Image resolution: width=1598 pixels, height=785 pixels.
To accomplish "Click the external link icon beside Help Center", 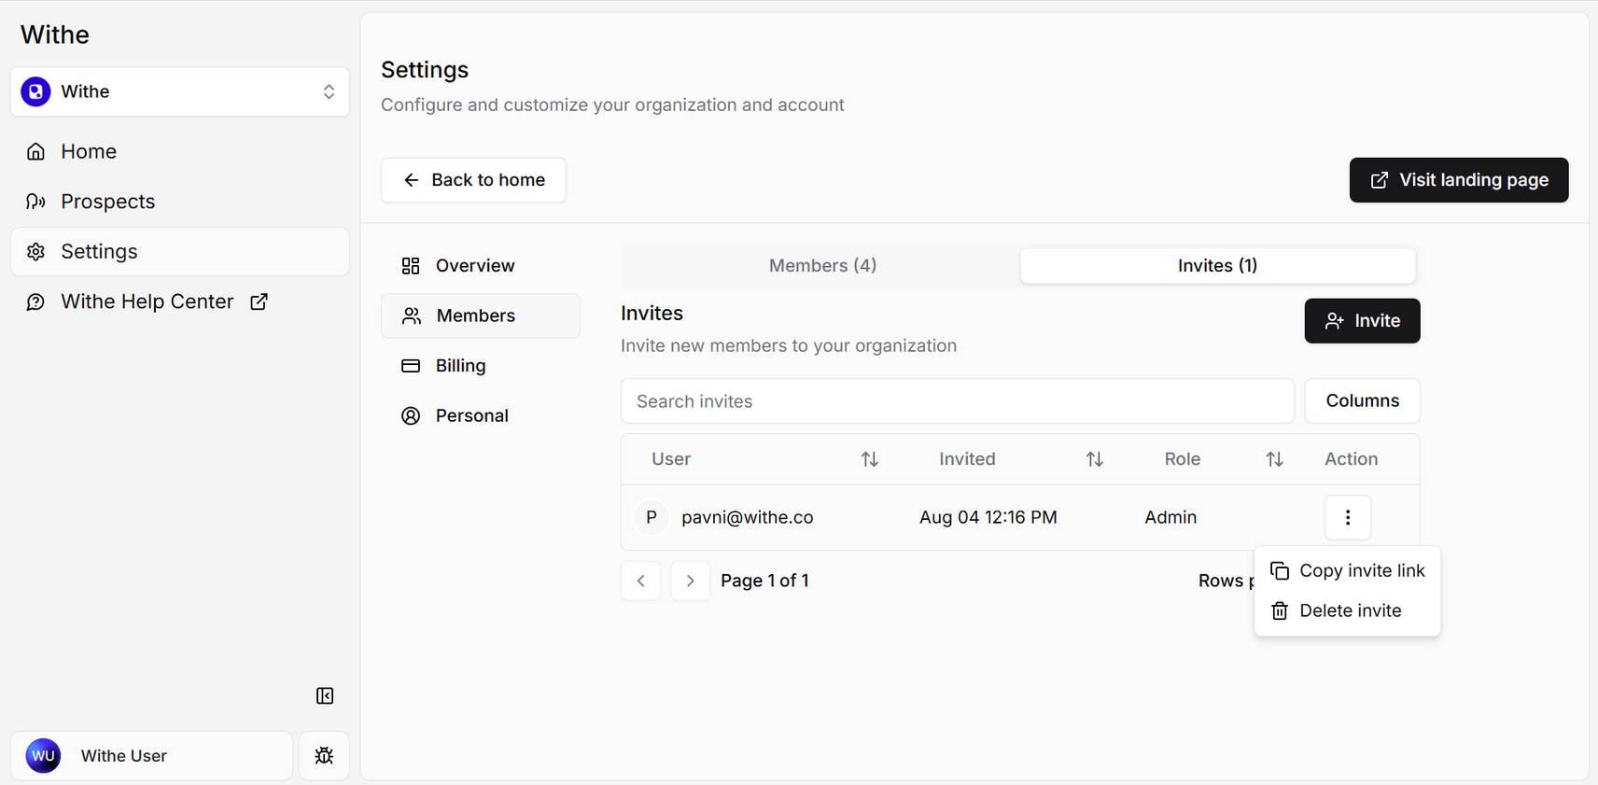I will [259, 301].
